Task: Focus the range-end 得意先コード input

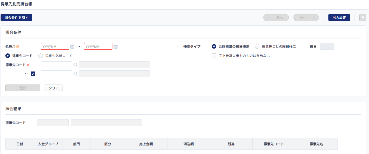Action: coord(56,74)
